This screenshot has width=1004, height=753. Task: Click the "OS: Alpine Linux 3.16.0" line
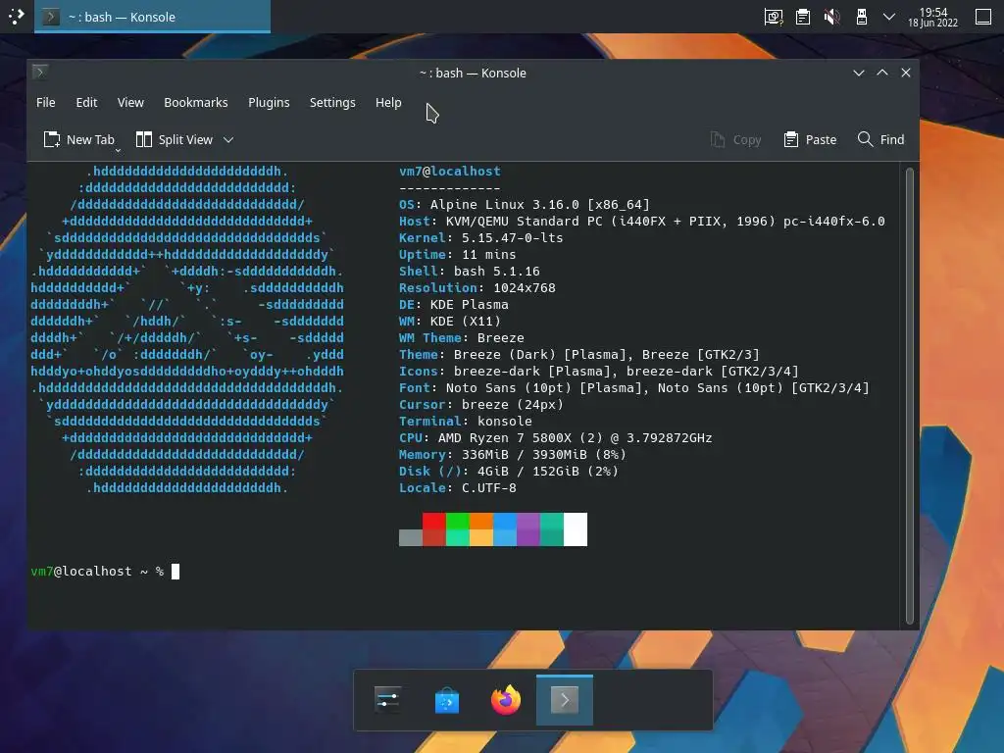(x=524, y=204)
